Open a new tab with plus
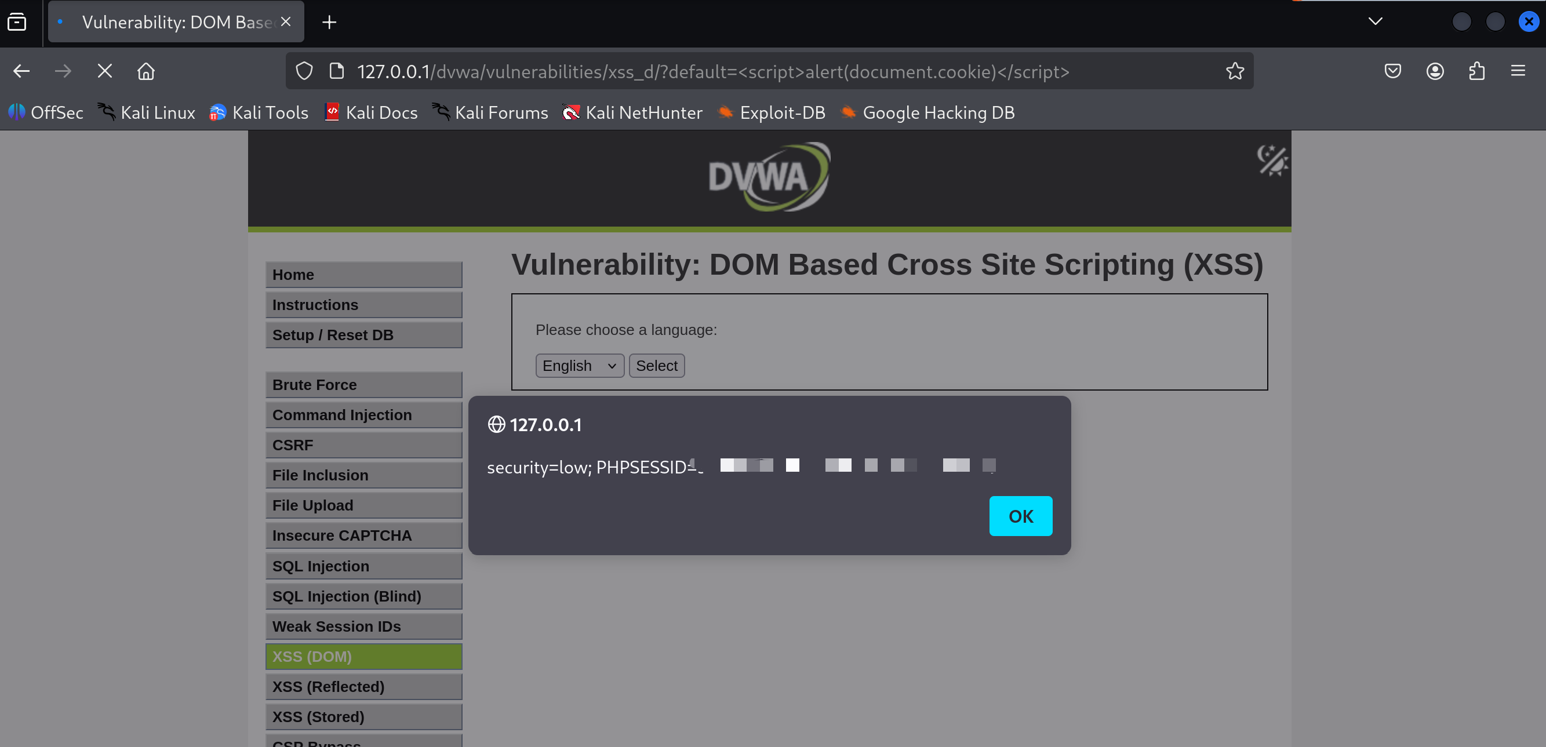Image resolution: width=1546 pixels, height=747 pixels. (329, 22)
